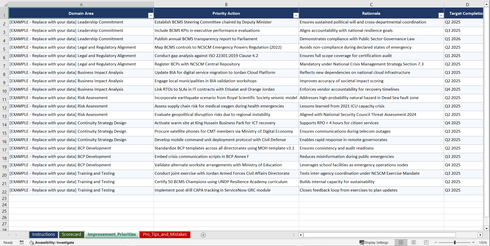The height and width of the screenshot is (246, 490).
Task: Start macro recording from the status bar
Action: tap(22, 242)
